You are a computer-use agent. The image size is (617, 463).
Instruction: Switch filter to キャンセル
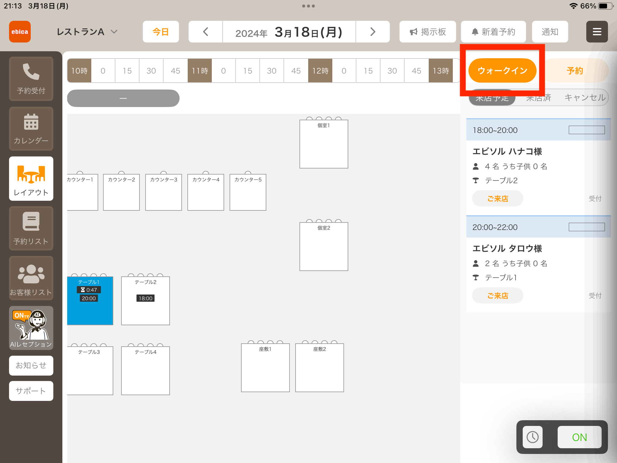585,98
